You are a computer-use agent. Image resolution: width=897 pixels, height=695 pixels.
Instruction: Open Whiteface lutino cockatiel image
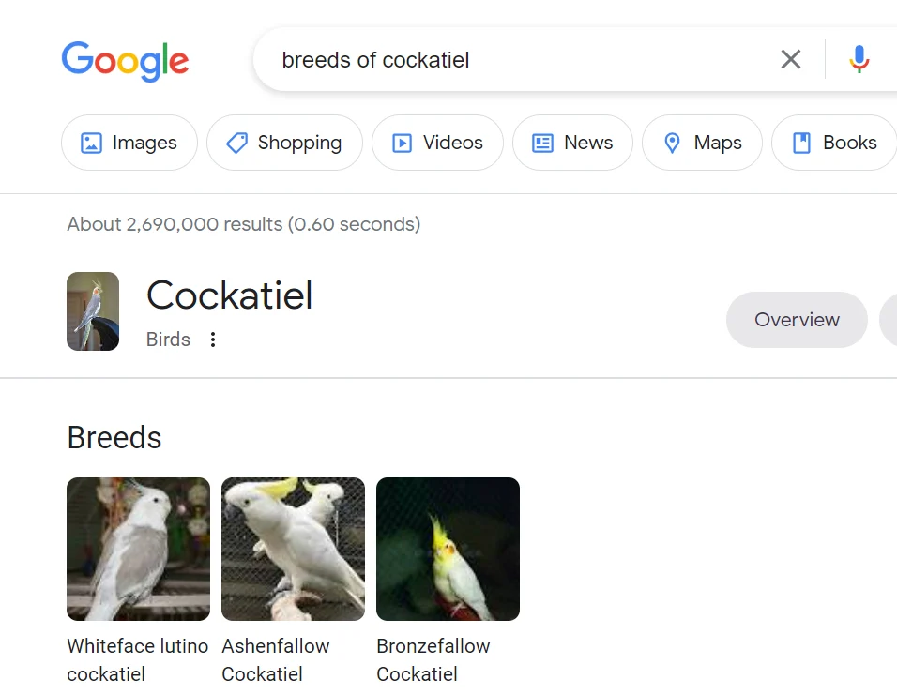[x=138, y=549]
